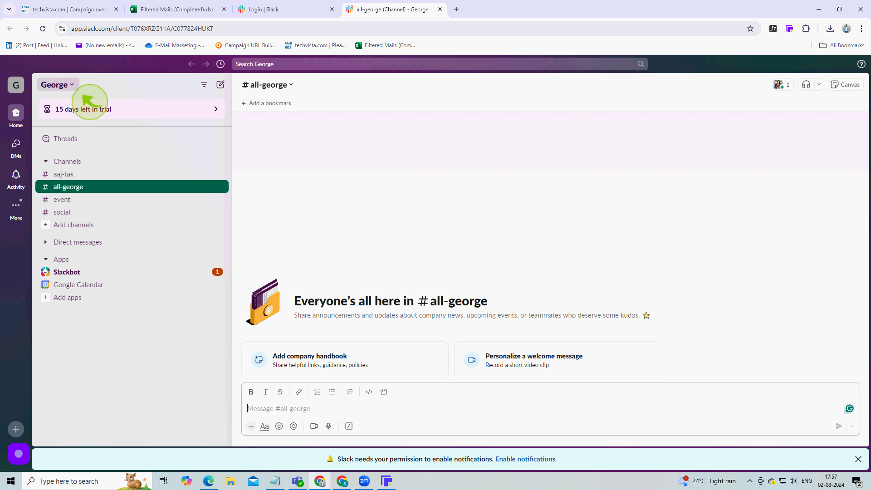This screenshot has width=871, height=490.
Task: Toggle bold formatting in message composer
Action: (251, 392)
